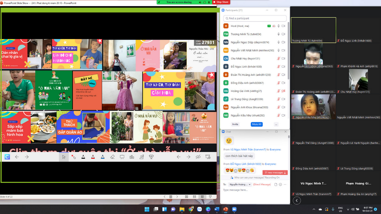Click the Mute All button
Image resolution: width=381 pixels, height=214 pixels.
[256, 124]
